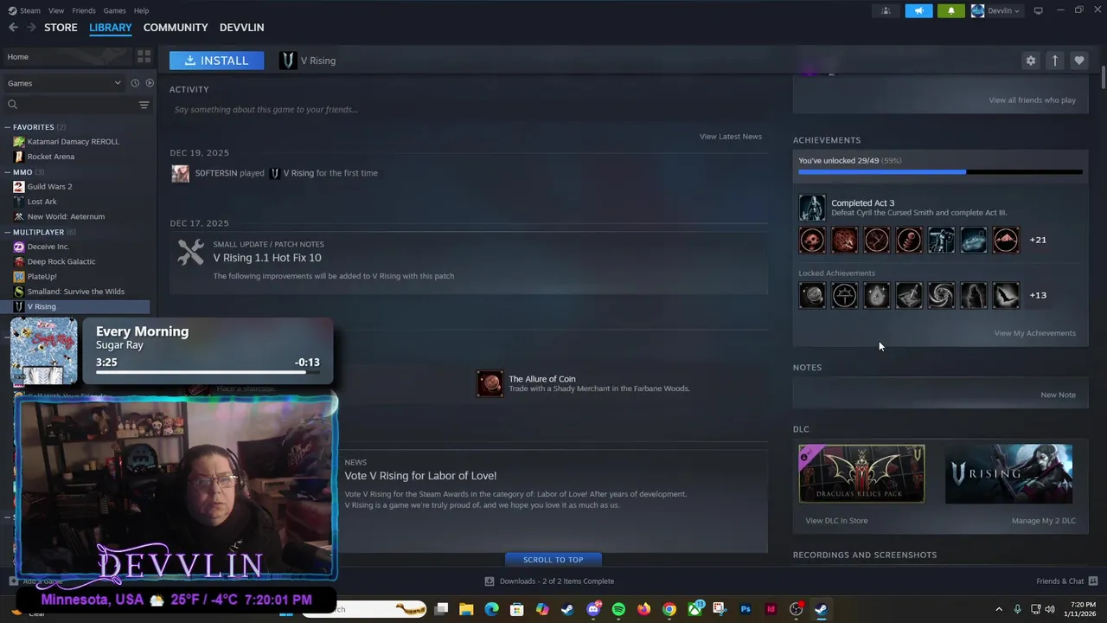Click View all friends who play

point(1032,100)
